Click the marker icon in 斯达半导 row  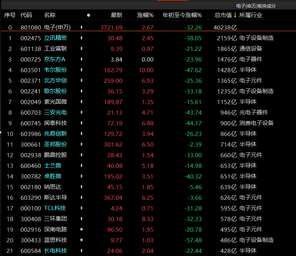[81, 198]
